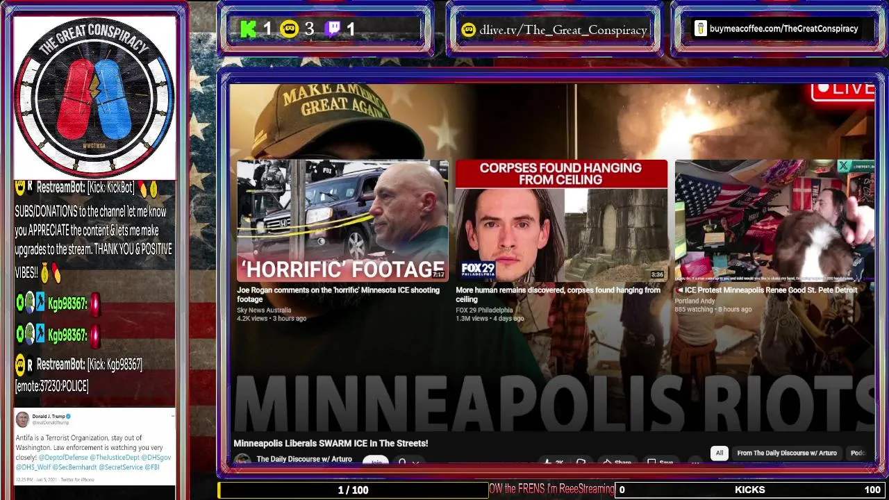The image size is (889, 500).
Task: Click FOX29 logo on corpses thumbnail
Action: [478, 270]
